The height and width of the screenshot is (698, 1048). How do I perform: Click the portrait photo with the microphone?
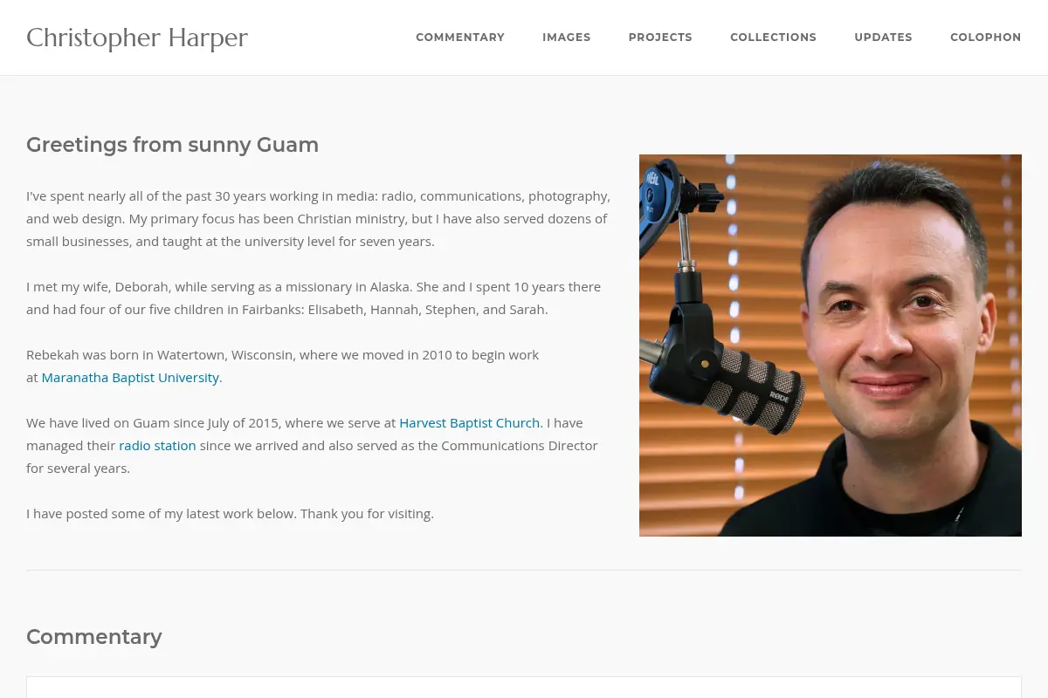pos(831,346)
